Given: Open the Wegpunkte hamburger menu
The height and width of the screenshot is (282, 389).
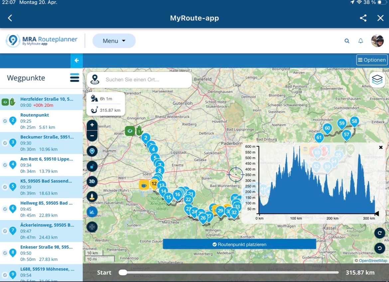Looking at the screenshot, I should tap(74, 78).
